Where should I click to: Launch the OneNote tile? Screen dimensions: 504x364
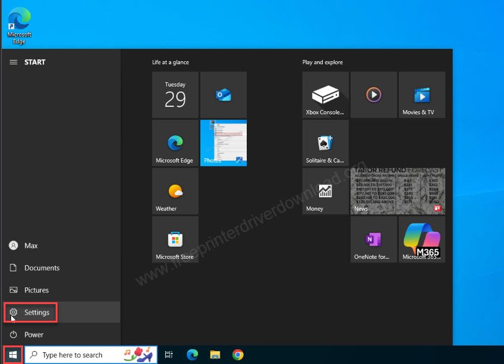coord(374,239)
